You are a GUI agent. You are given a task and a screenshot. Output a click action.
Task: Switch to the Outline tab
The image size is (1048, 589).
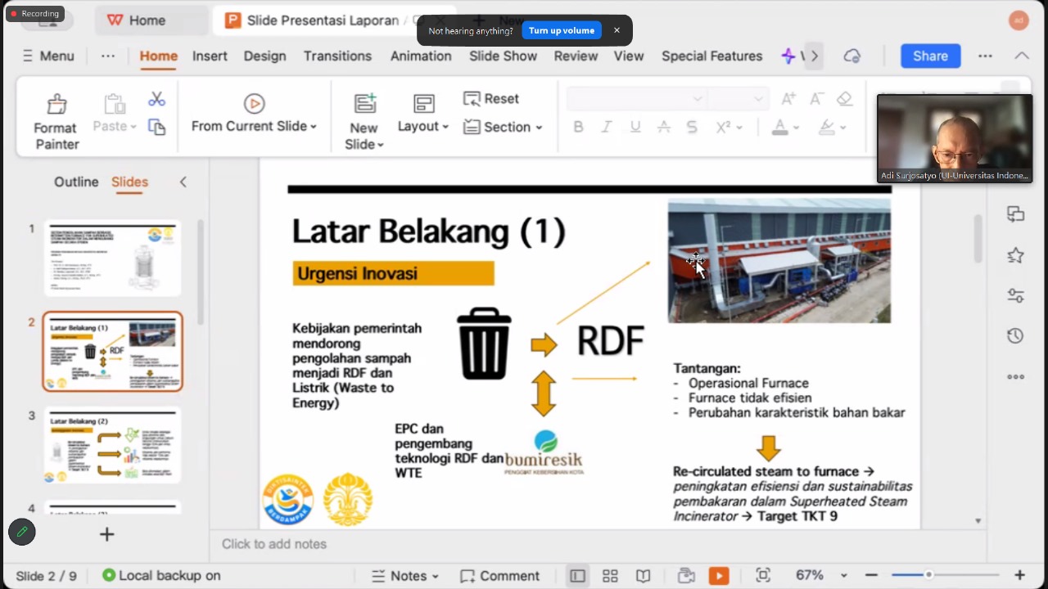coord(76,182)
